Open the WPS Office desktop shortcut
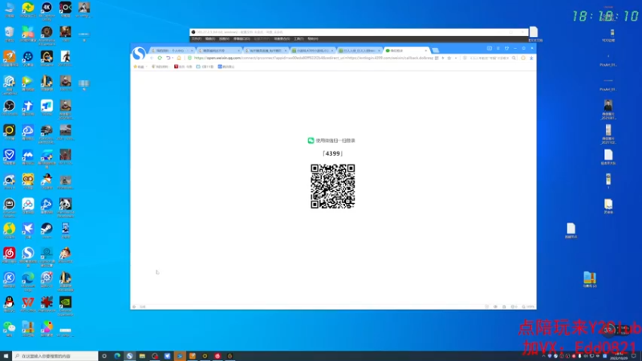 (28, 302)
